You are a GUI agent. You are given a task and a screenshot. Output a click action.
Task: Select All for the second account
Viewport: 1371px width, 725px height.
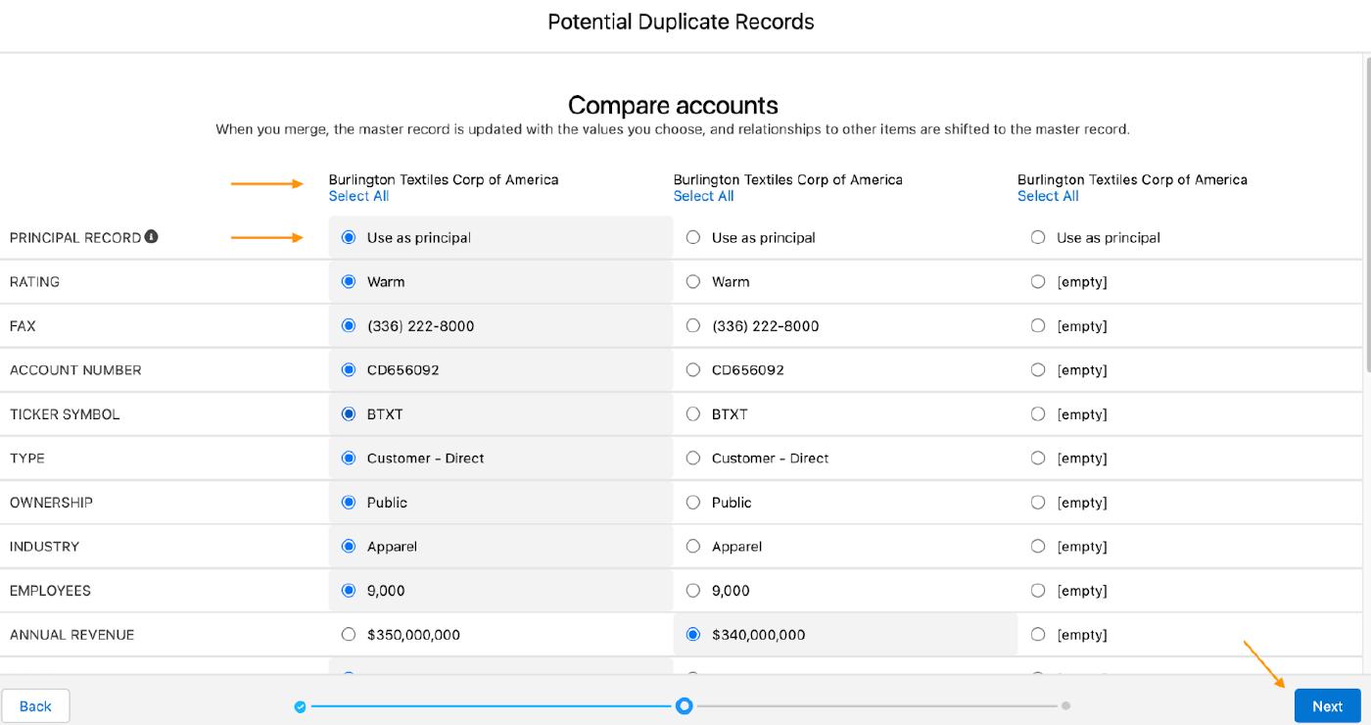click(703, 196)
